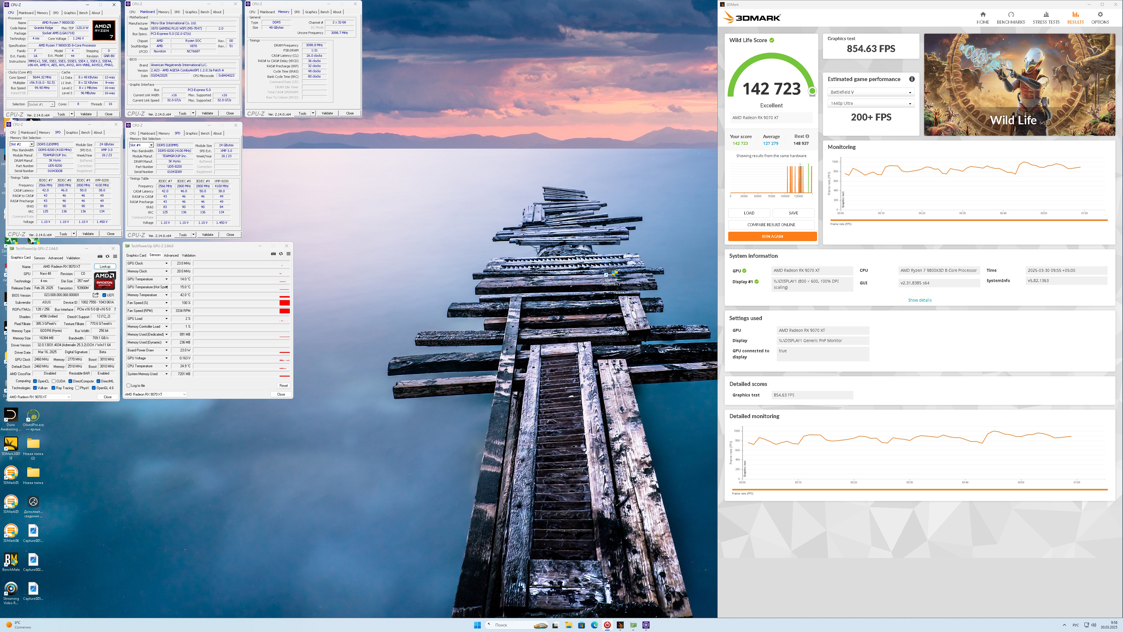Click LOAD button in 3DMark

point(749,213)
